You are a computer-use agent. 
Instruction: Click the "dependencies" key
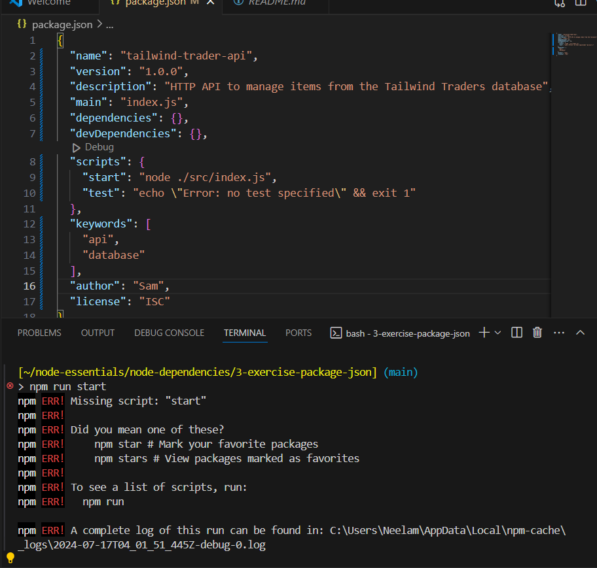[x=113, y=118]
